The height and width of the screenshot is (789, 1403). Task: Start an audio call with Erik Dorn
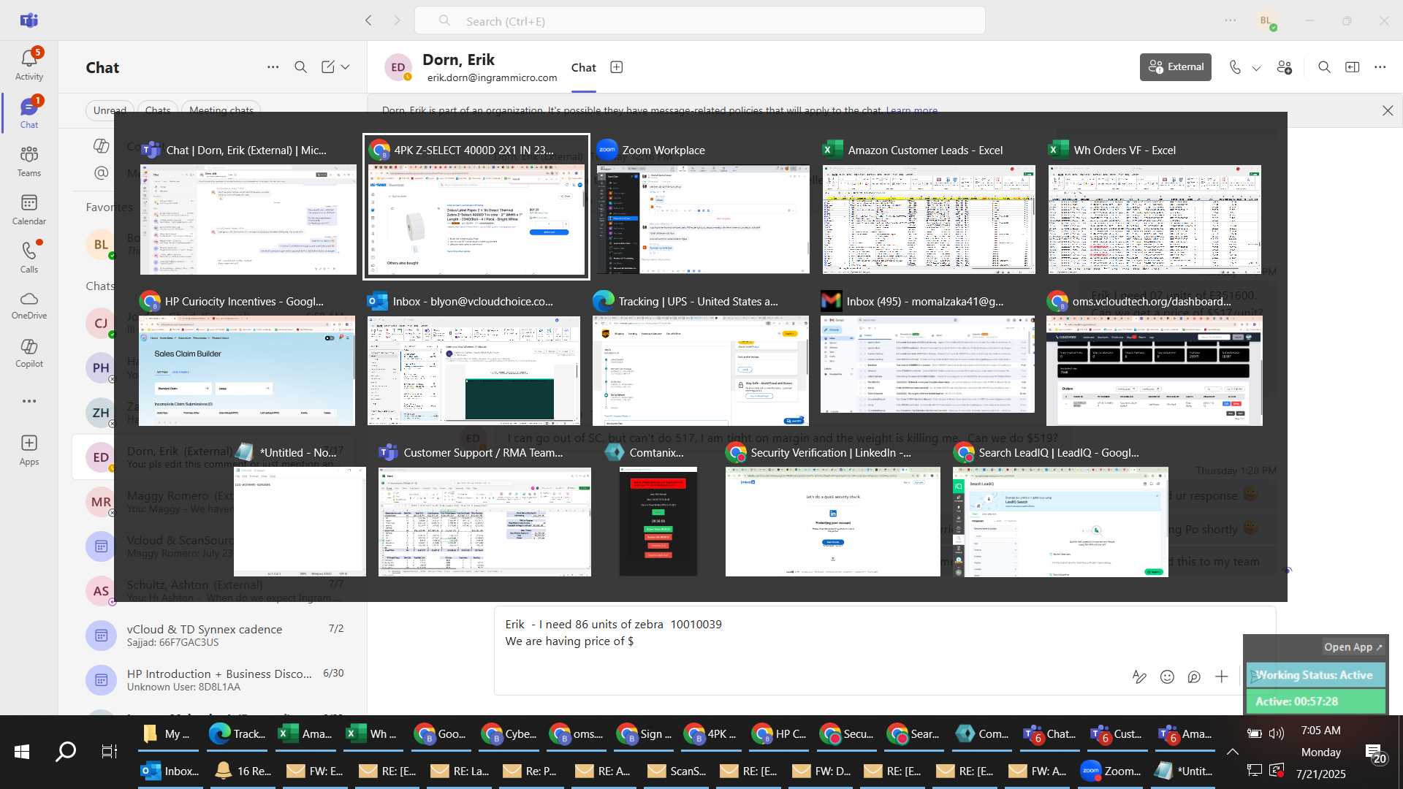[1235, 67]
